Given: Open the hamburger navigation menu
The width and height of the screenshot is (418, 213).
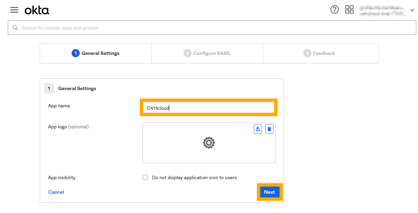Looking at the screenshot, I should pos(14,10).
